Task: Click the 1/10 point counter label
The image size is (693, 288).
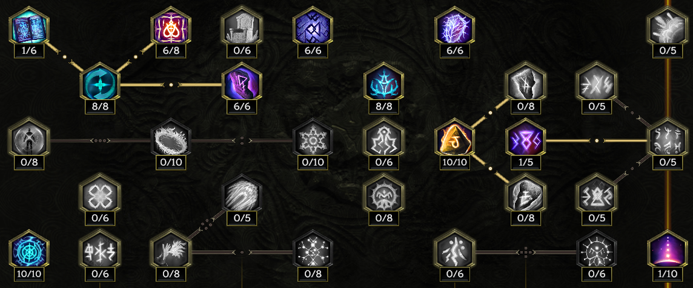Action: 668,274
